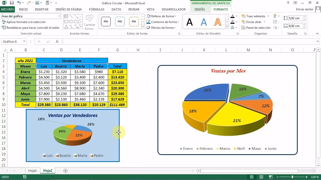Viewport: 321px width, 180px height.
Task: Select the oval shape in Insertar formas
Action: point(71,21)
